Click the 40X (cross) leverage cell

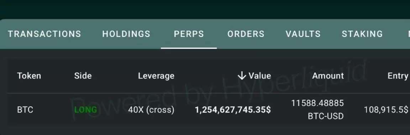(151, 110)
